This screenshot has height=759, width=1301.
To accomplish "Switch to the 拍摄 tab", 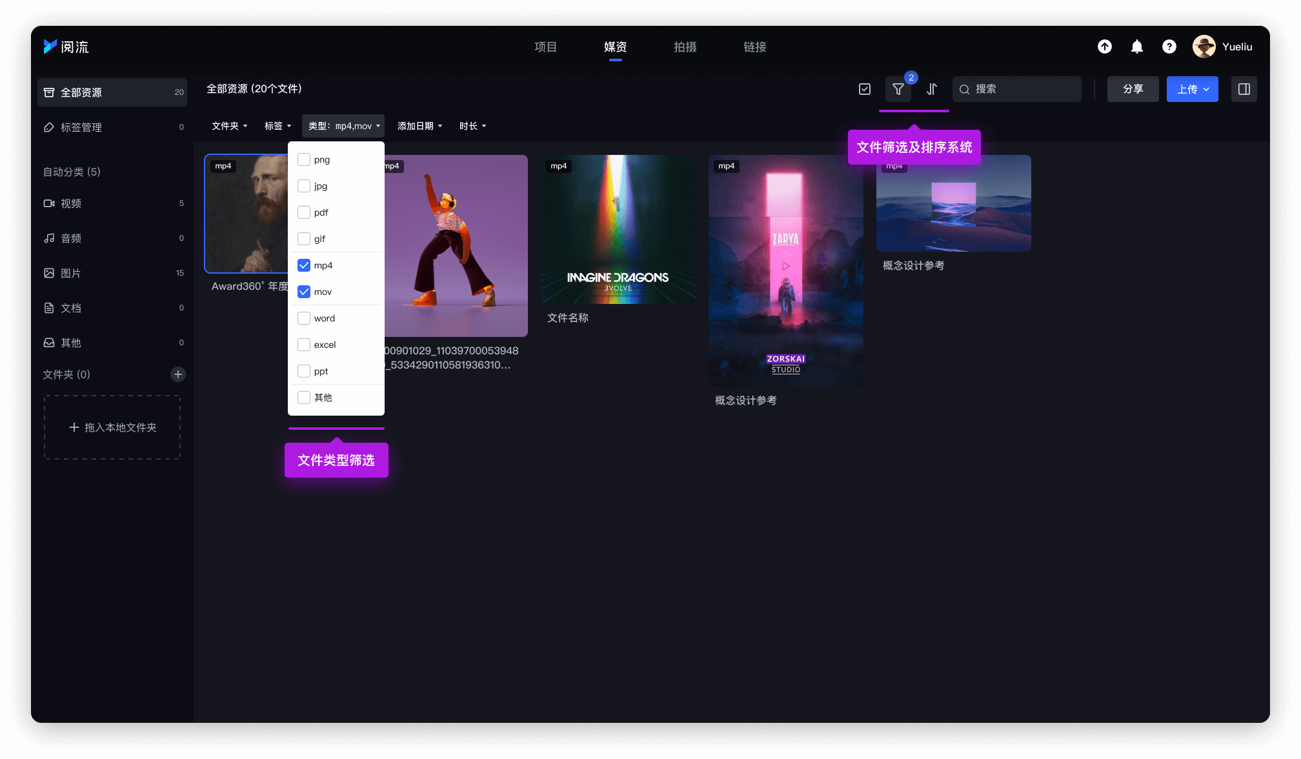I will tap(685, 46).
